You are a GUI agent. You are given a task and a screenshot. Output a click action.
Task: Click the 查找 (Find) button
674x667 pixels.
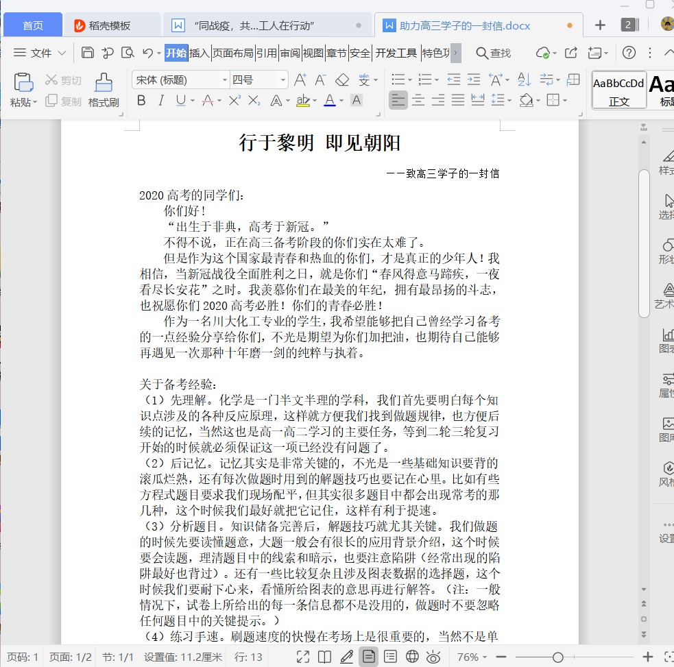click(x=494, y=53)
